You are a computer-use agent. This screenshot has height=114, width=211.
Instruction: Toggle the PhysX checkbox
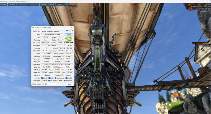[x=58, y=81]
